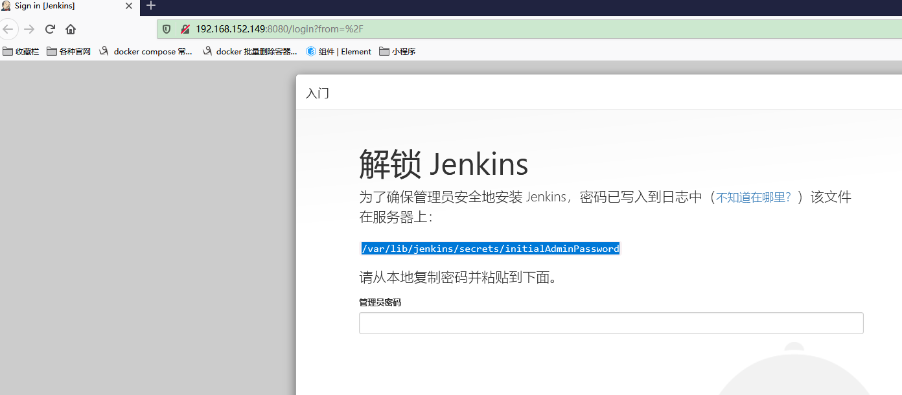
Task: Focus the URL address bar
Action: pos(529,29)
